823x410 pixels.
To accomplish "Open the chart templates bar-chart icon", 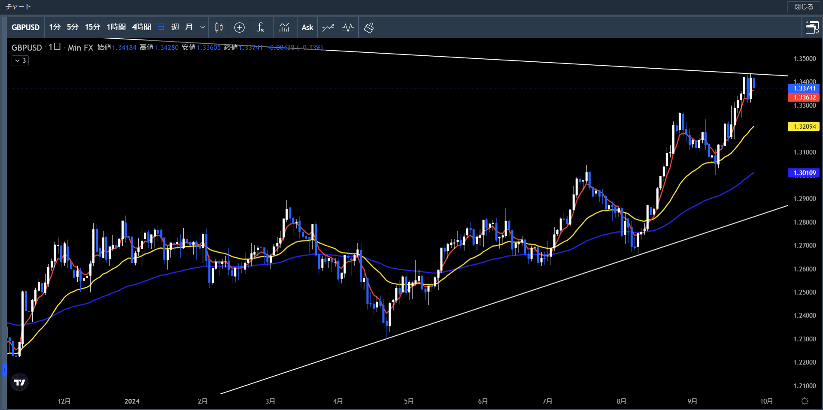I will (x=284, y=27).
